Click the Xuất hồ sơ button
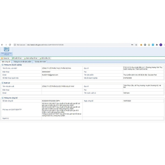Image resolution: width=165 pixels, height=165 pixels. [17, 58]
